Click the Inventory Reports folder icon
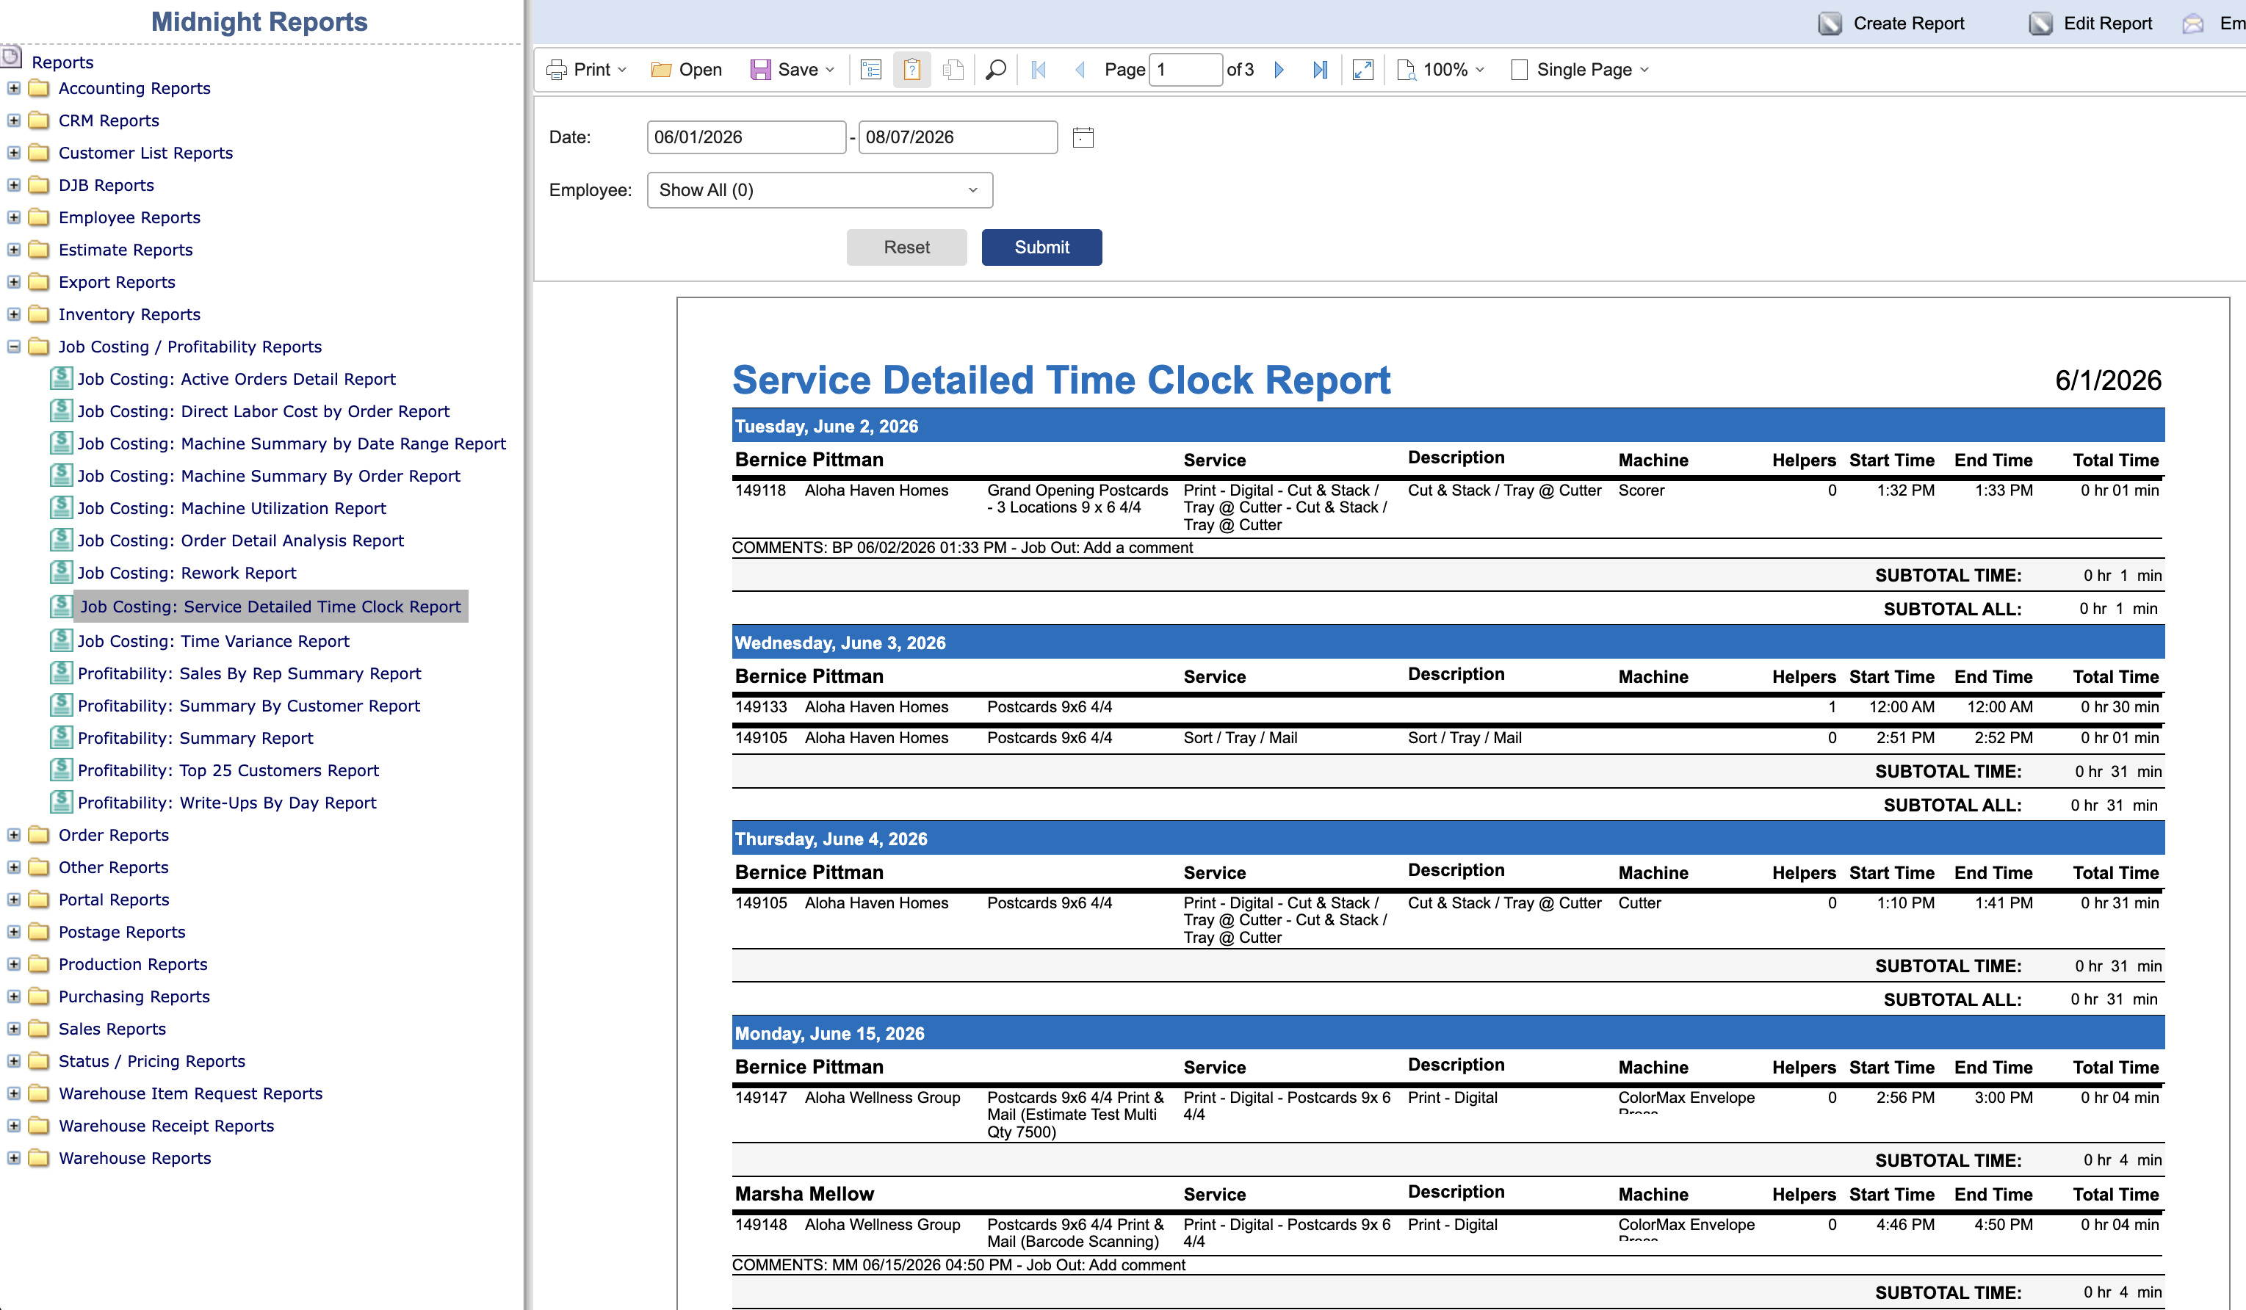This screenshot has width=2246, height=1310. (38, 314)
